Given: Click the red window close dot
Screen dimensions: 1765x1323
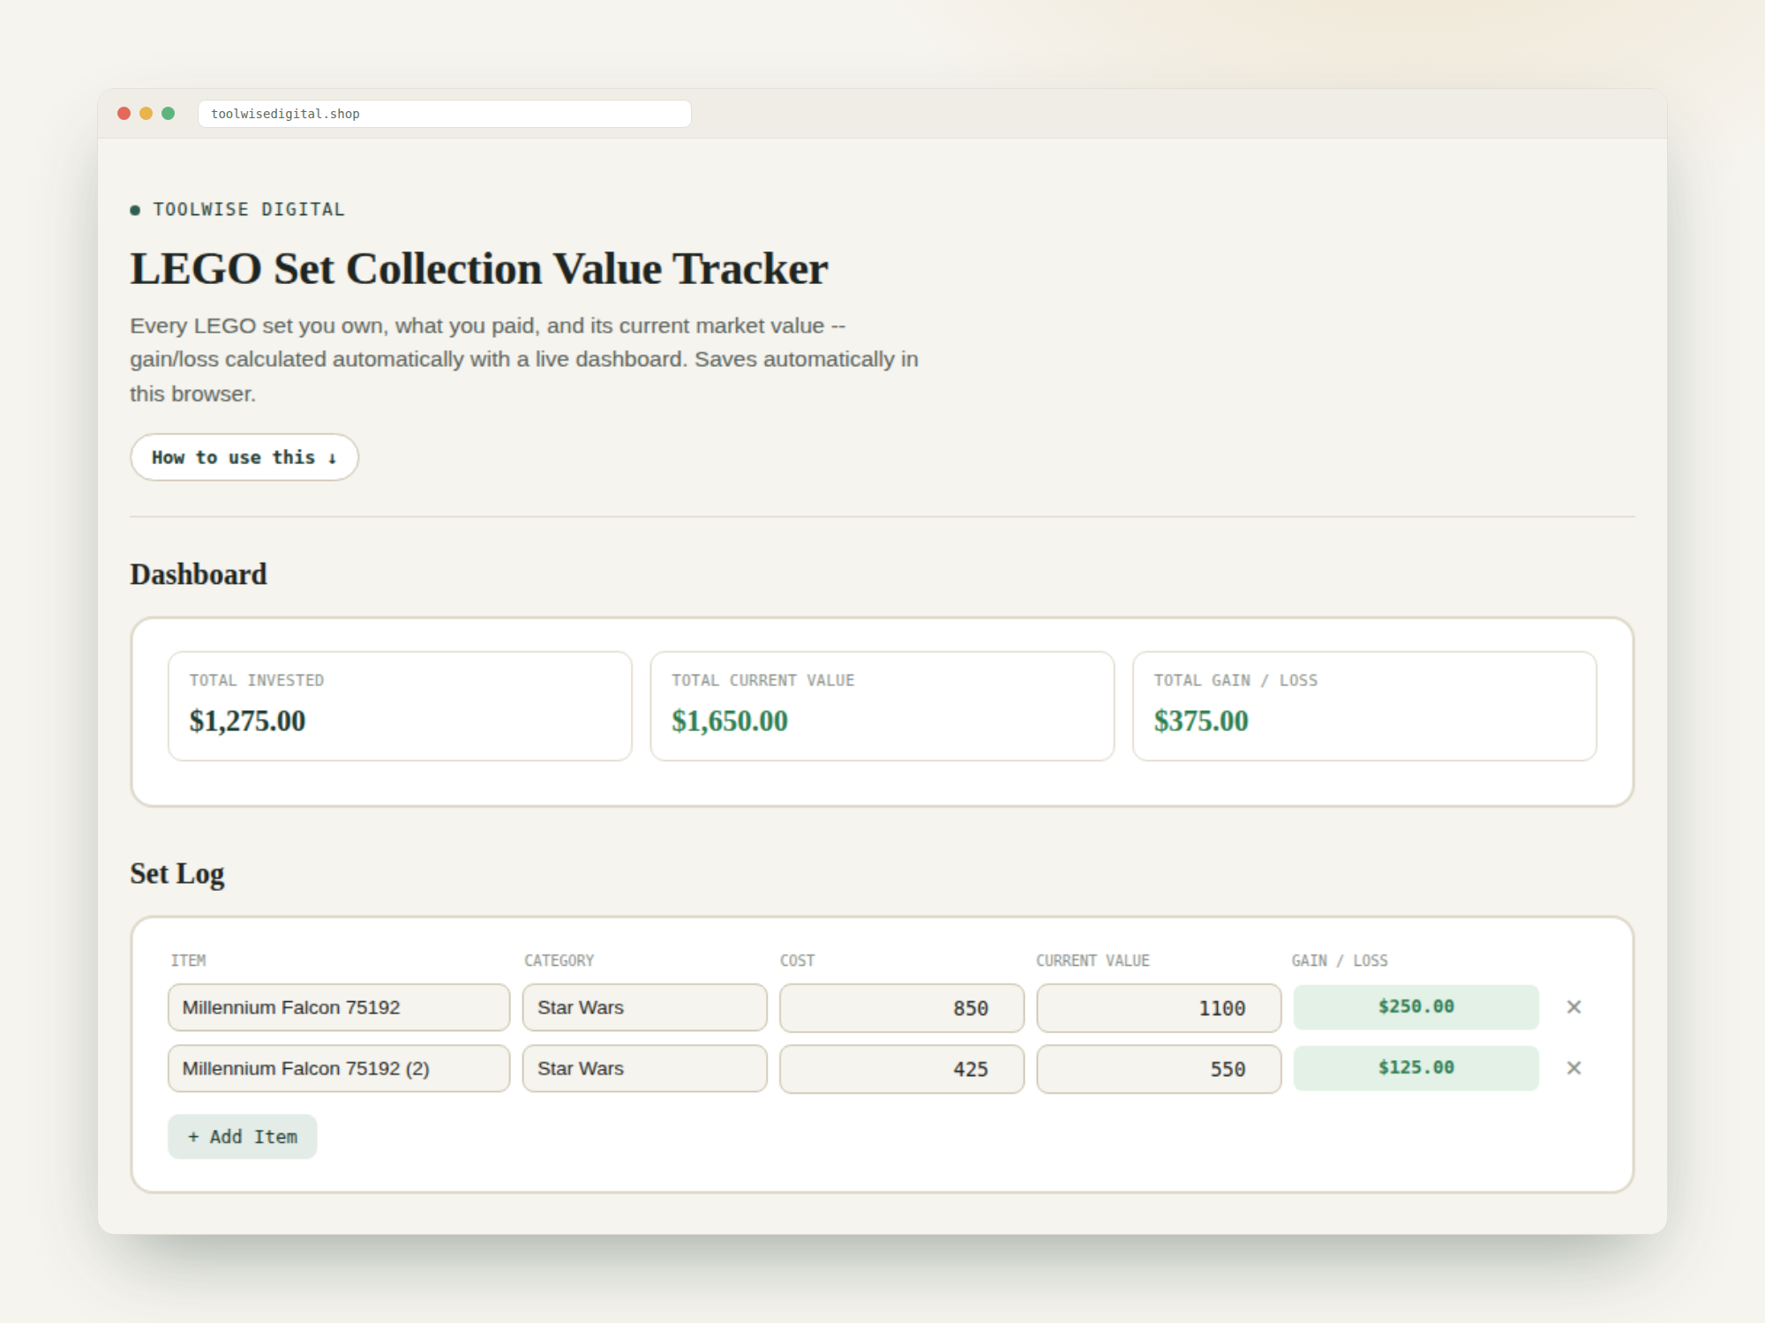Looking at the screenshot, I should [x=124, y=114].
